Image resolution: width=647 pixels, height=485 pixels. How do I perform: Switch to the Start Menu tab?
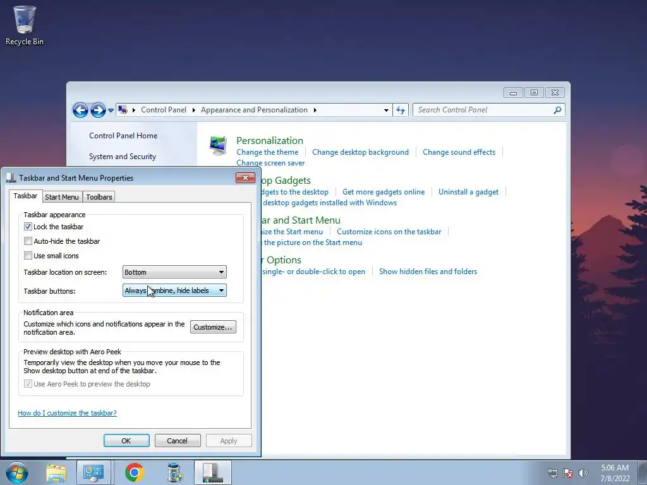coord(61,197)
